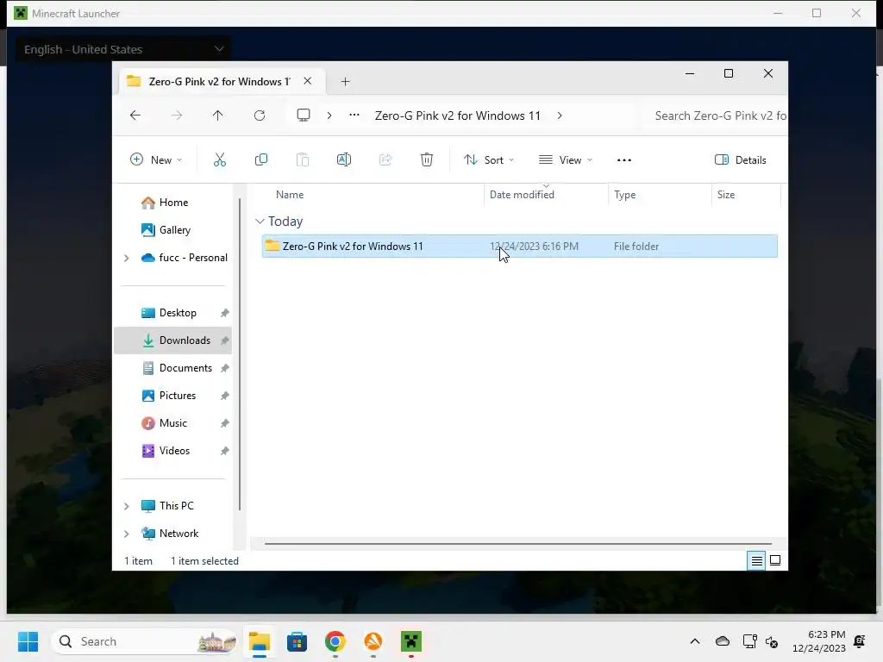Click the Search Zero-G Pink v2 box

715,116
